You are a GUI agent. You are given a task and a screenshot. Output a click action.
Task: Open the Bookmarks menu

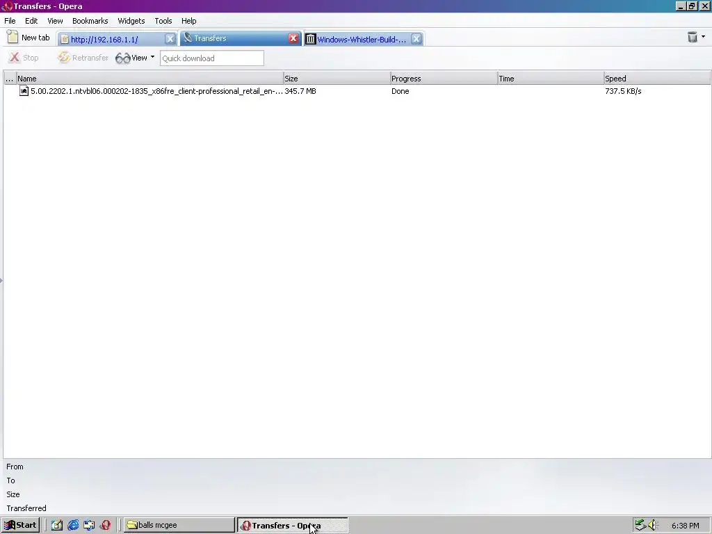tap(90, 21)
